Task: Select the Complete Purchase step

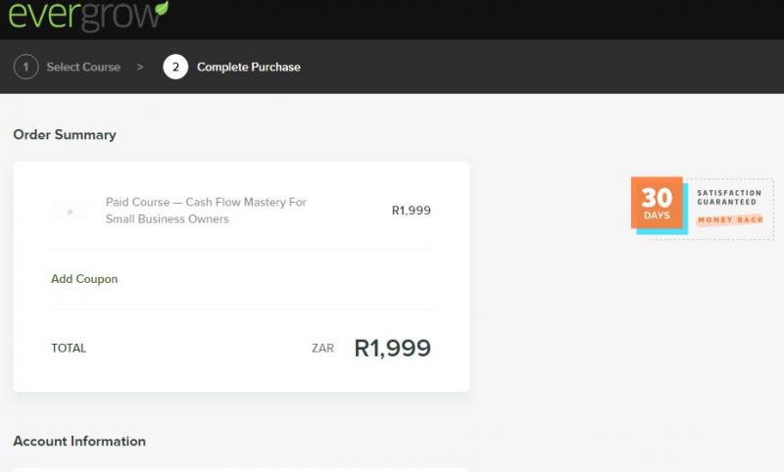Action: click(249, 68)
